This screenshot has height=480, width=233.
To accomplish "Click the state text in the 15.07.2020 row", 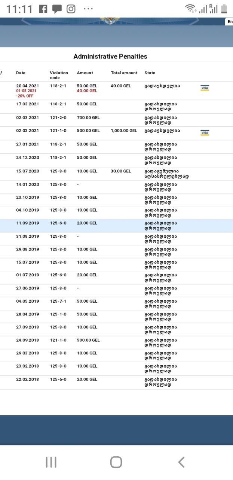I will [x=166, y=174].
